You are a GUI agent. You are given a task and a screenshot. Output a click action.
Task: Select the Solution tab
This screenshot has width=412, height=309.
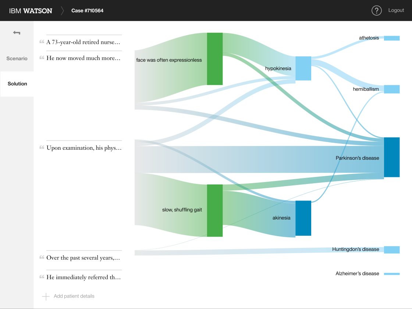[17, 84]
